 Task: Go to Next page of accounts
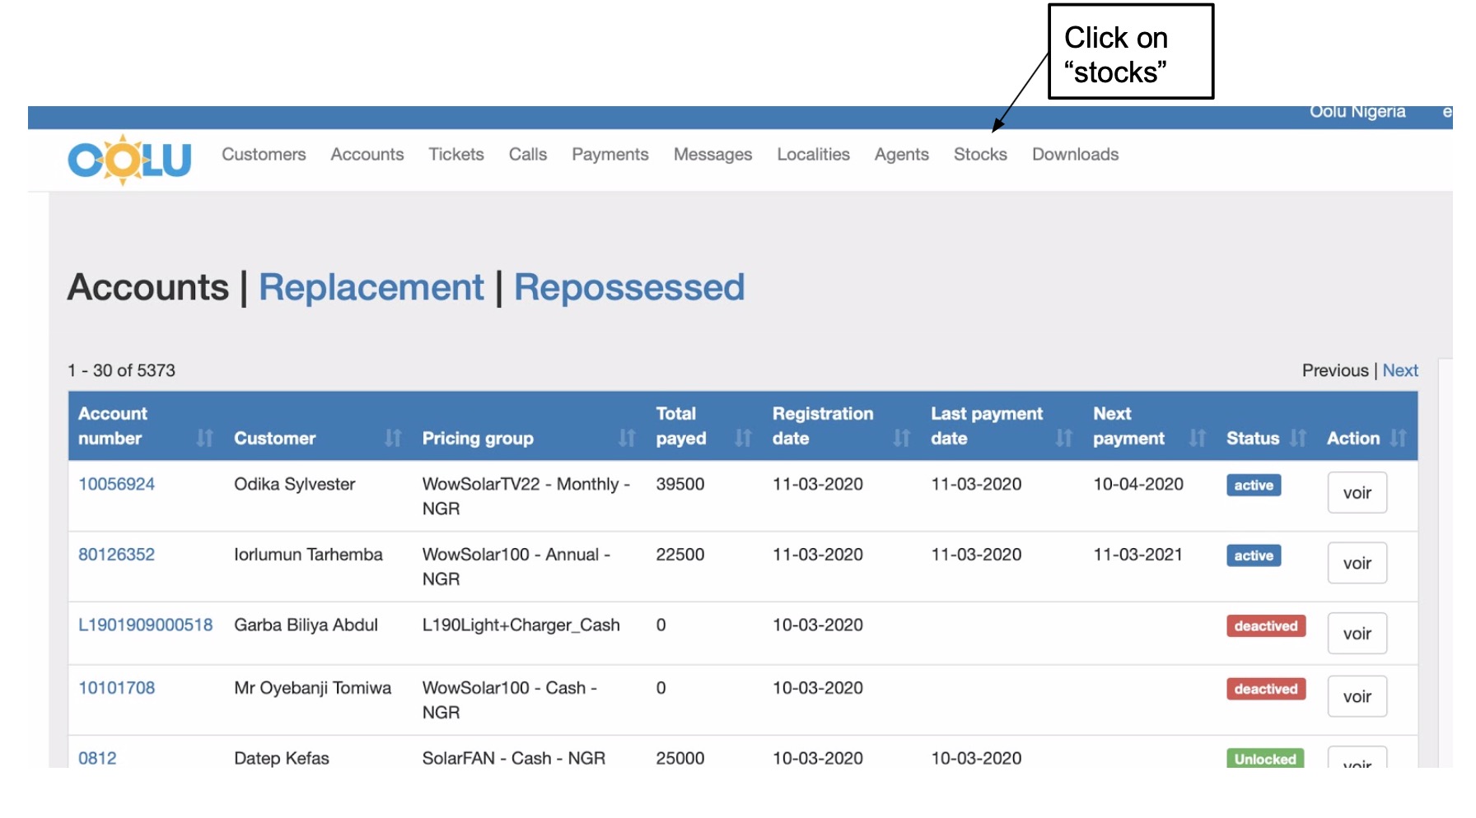coord(1400,370)
